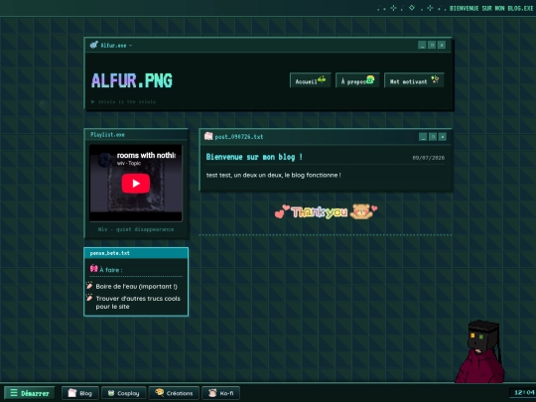
Task: Open Créations from the taskbar
Action: click(x=174, y=393)
